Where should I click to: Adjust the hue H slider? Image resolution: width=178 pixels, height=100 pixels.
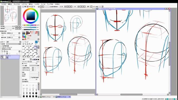[30, 25]
